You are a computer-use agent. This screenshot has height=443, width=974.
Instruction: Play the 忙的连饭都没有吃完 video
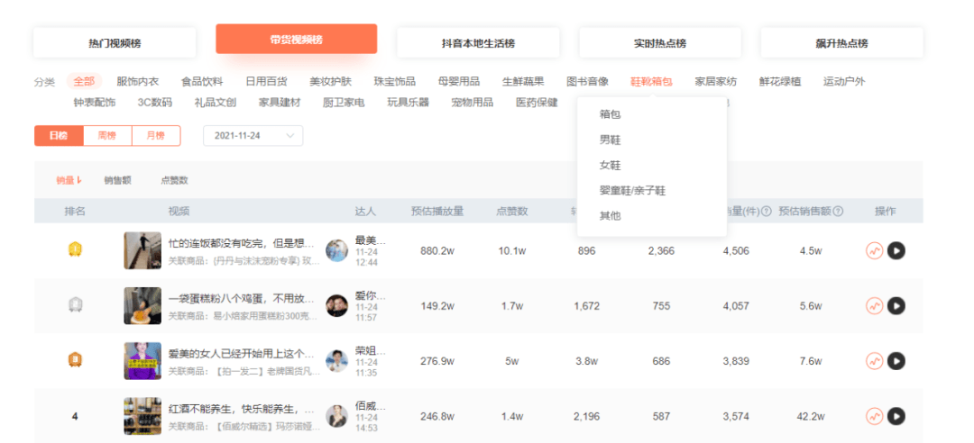(896, 250)
